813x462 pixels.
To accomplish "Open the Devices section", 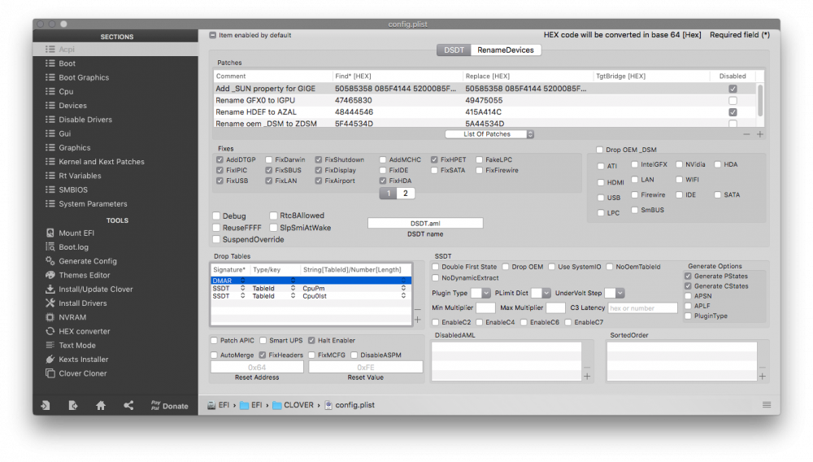I will click(115, 105).
